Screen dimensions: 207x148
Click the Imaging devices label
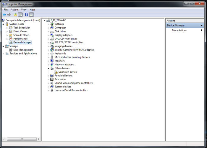63,46
